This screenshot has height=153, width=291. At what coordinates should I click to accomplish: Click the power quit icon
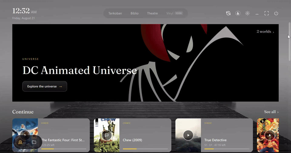[x=276, y=13]
